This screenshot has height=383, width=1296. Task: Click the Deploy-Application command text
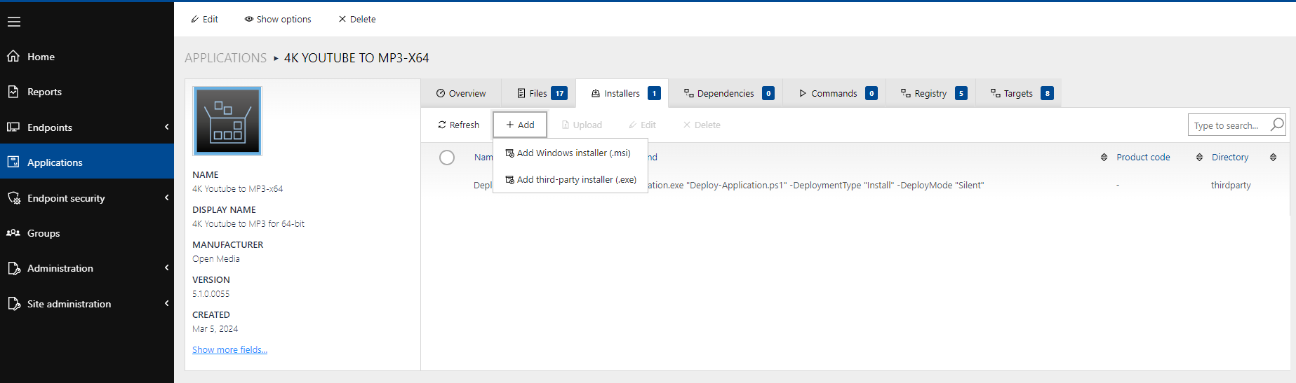point(815,186)
